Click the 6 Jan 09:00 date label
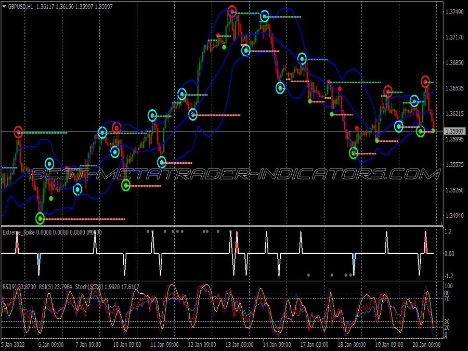 pos(51,345)
